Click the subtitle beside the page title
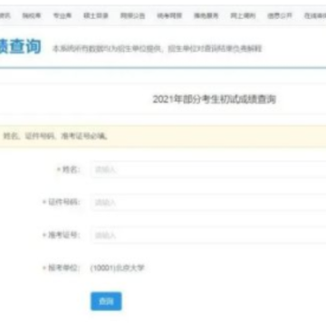This screenshot has height=326, width=326. pos(158,49)
